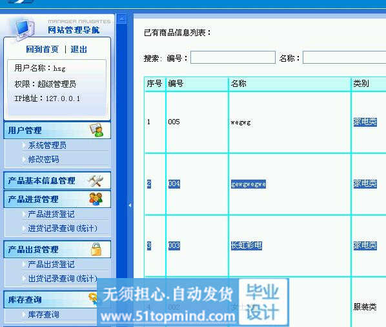The height and width of the screenshot is (327, 386).
Task: Collapse the sidebar with the splitter arrow
Action: click(x=130, y=205)
